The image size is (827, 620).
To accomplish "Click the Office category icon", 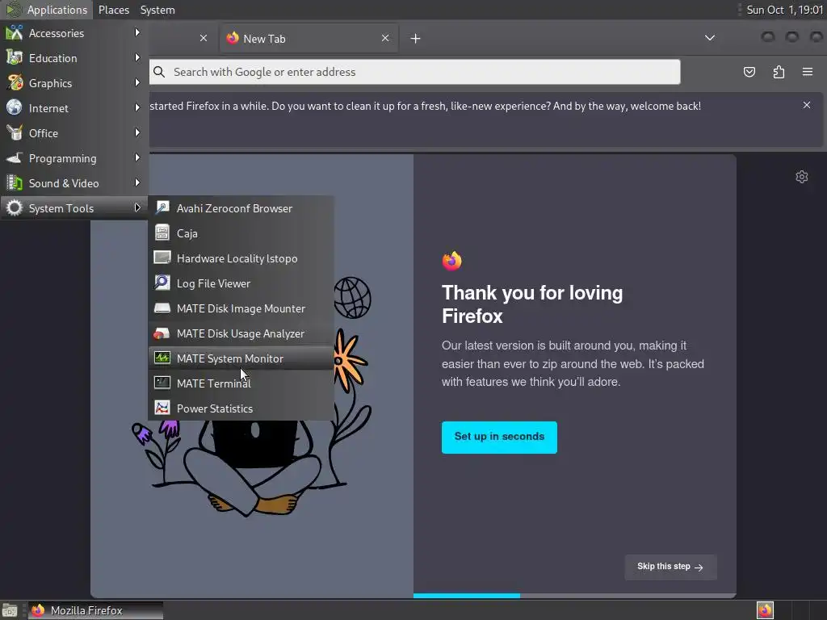I will (x=15, y=133).
